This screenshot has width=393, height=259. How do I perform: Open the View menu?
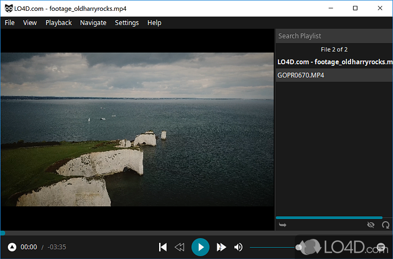point(30,23)
